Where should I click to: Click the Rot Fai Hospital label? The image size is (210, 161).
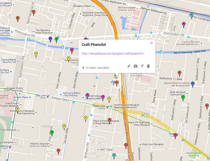(x=127, y=9)
